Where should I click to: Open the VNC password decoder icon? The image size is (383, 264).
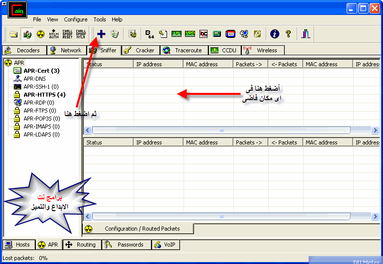pos(203,34)
